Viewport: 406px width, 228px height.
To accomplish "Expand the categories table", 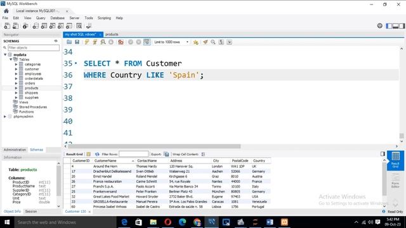I will [16, 64].
